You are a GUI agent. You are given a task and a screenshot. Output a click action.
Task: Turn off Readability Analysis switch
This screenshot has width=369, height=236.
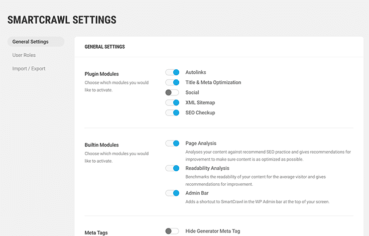[172, 168]
